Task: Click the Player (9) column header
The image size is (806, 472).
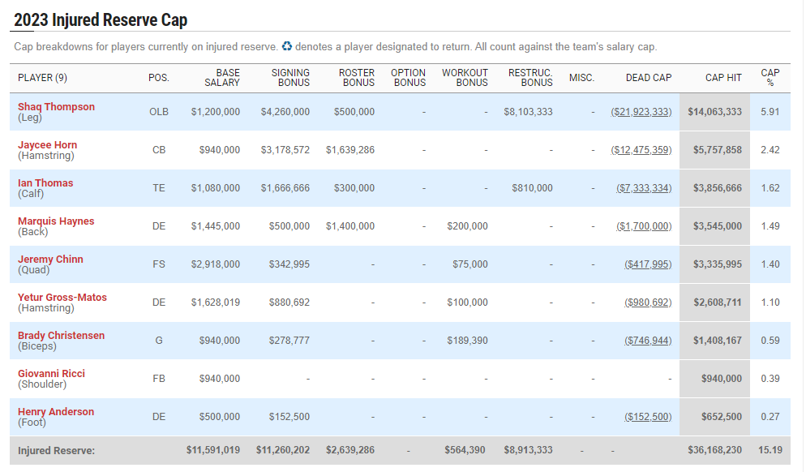Action: (42, 78)
